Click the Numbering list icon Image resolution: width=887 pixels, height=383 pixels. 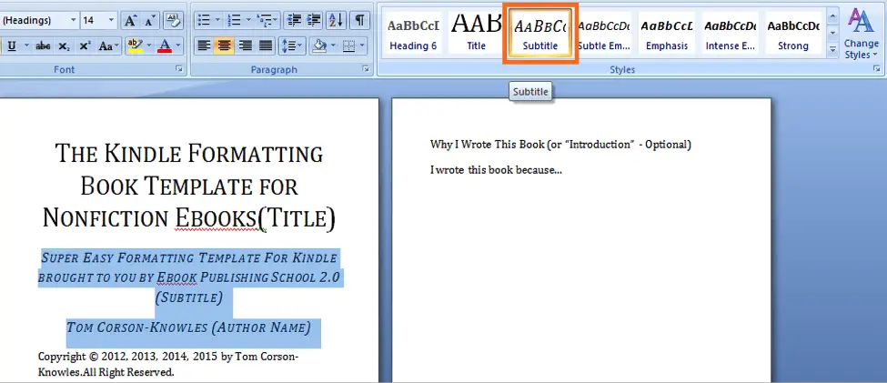click(x=234, y=21)
